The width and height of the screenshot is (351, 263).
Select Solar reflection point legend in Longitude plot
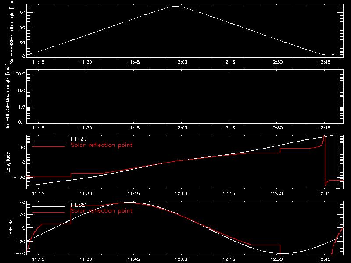(101, 145)
